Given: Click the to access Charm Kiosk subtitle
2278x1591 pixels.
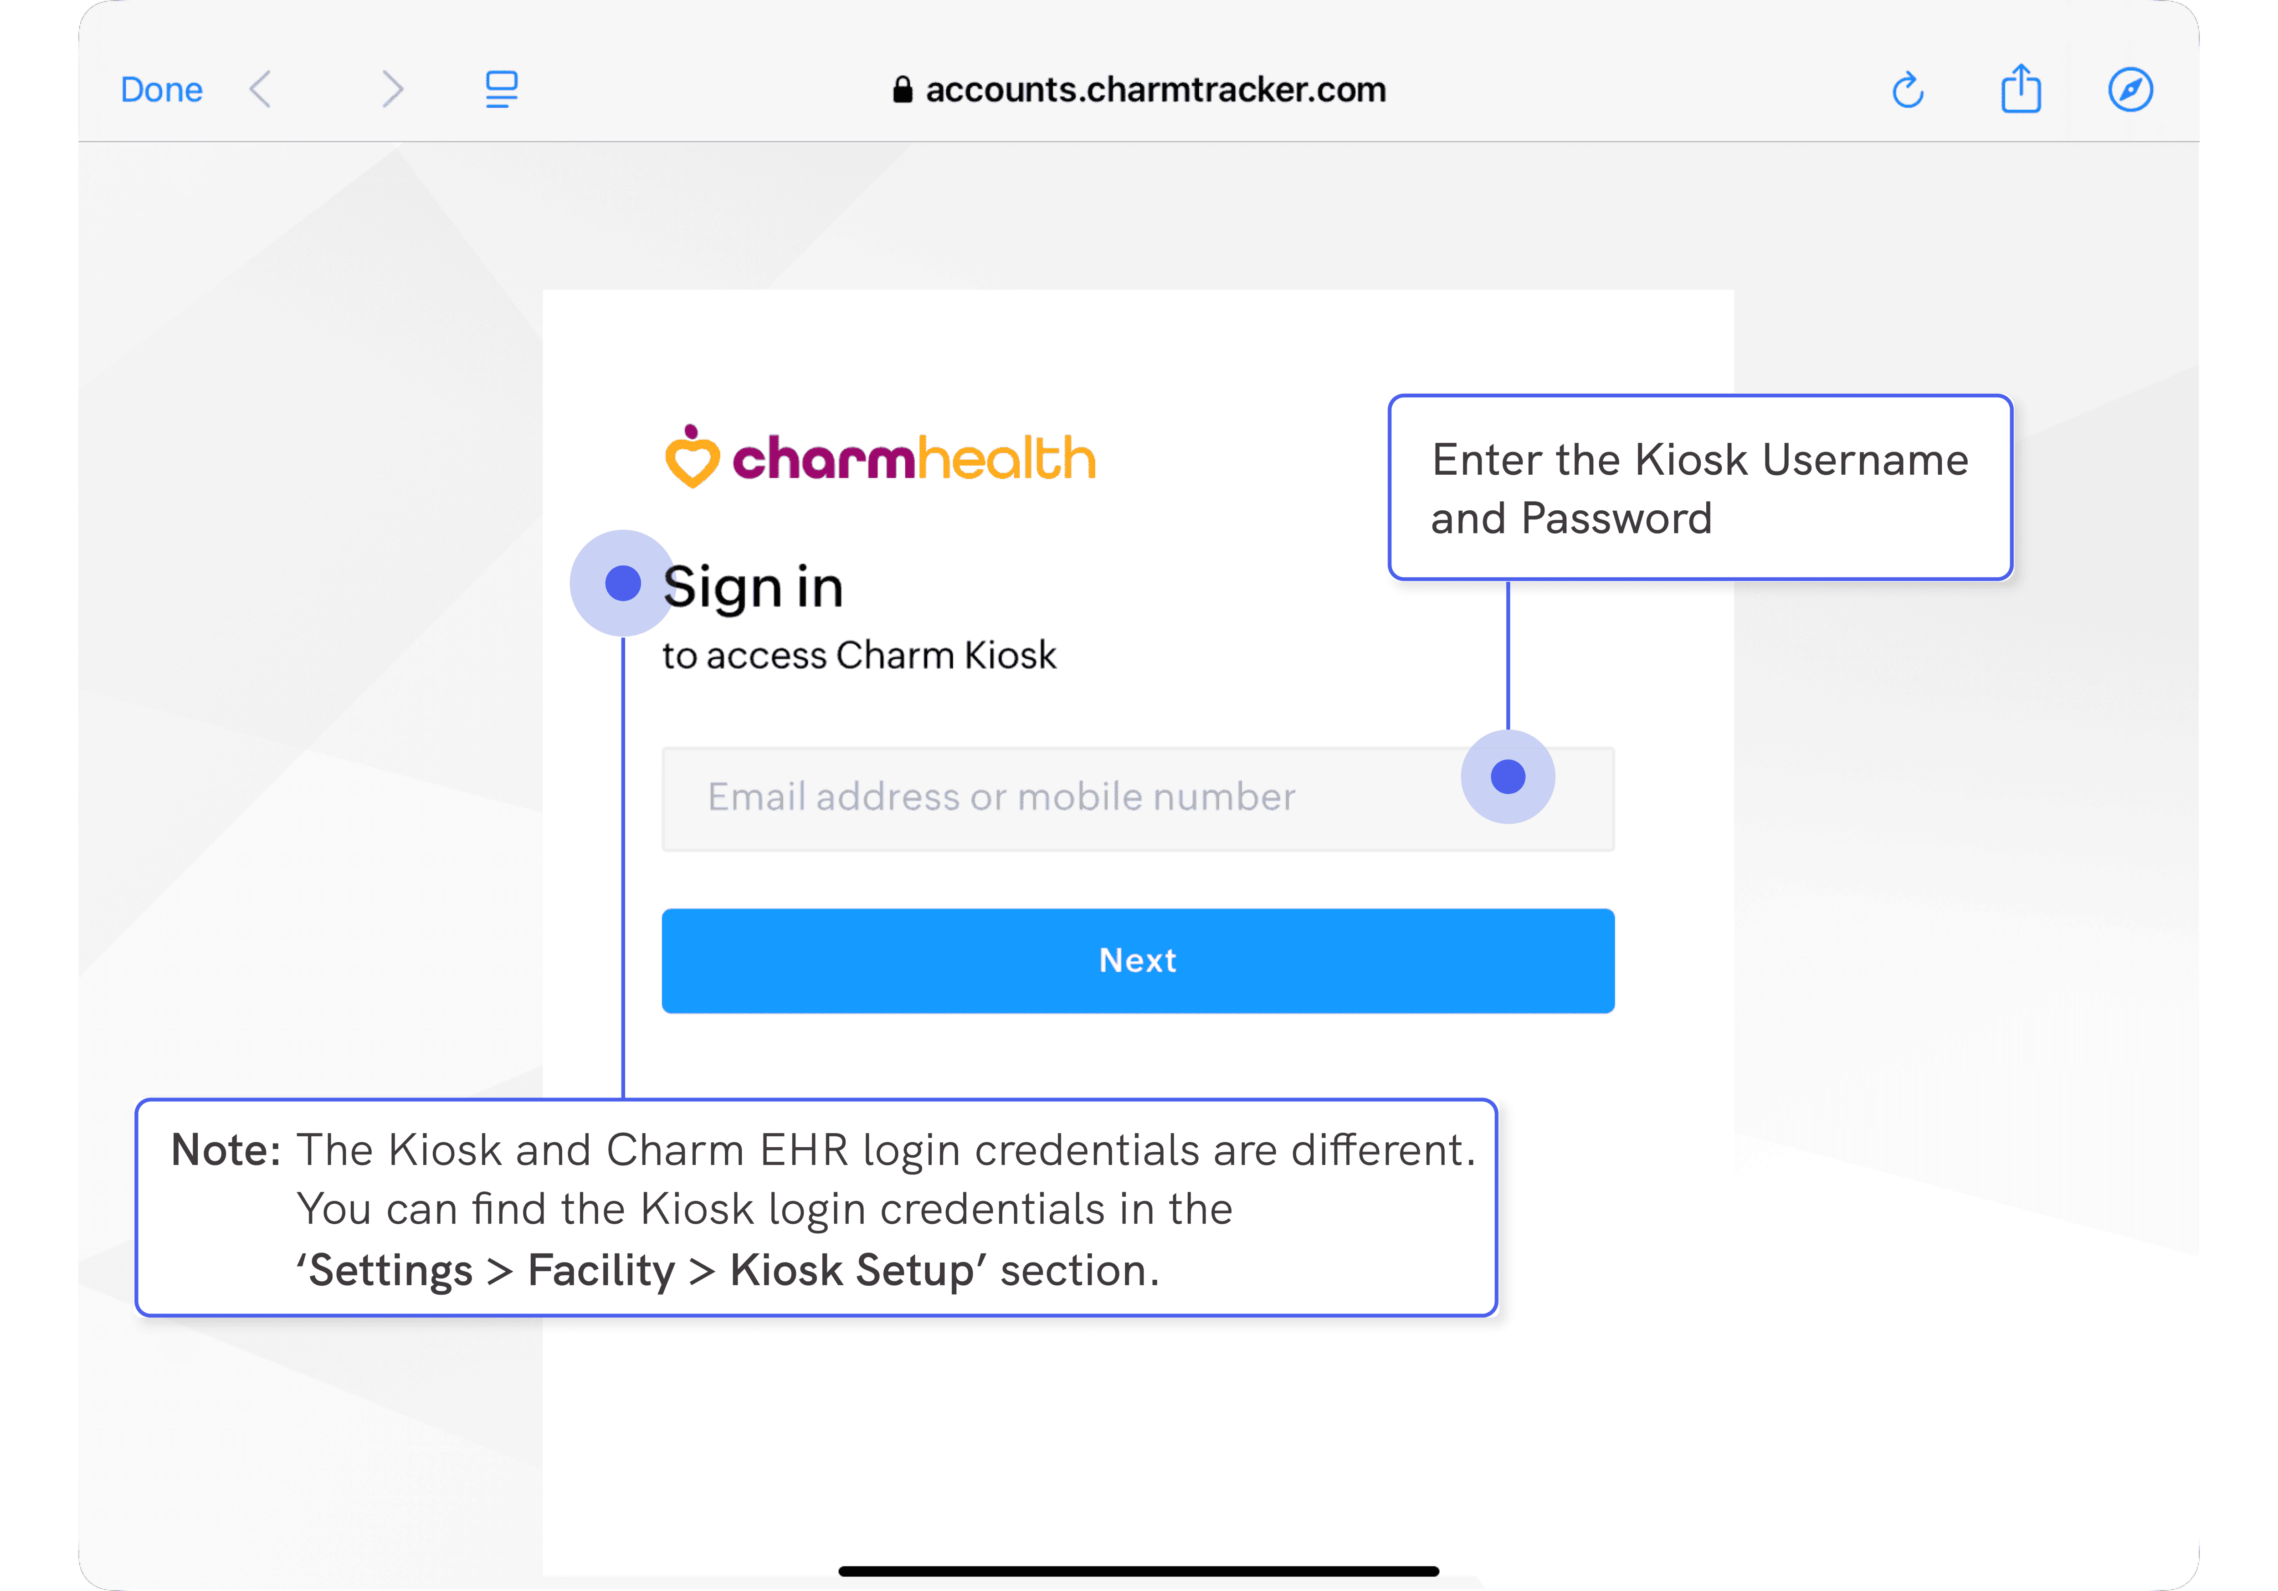Looking at the screenshot, I should (859, 656).
